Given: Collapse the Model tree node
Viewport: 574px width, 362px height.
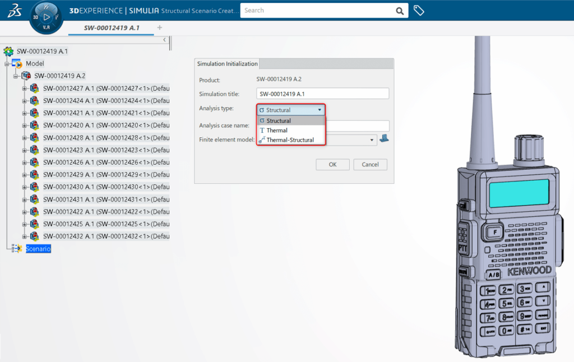Looking at the screenshot, I should pyautogui.click(x=7, y=64).
